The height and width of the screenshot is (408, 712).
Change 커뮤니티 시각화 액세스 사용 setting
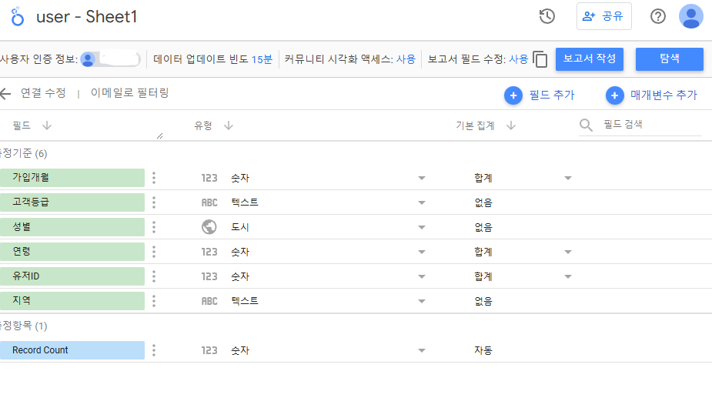406,59
